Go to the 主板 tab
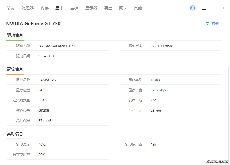 (x=74, y=8)
